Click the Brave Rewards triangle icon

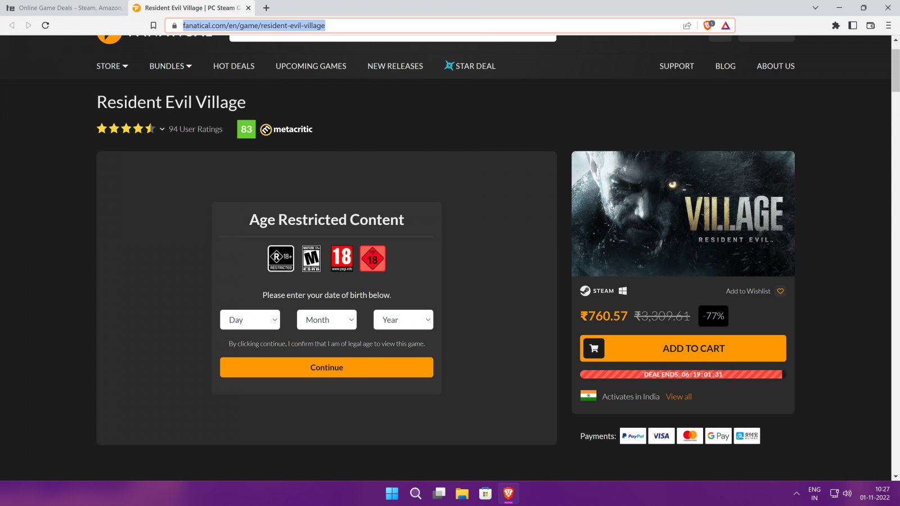[726, 25]
